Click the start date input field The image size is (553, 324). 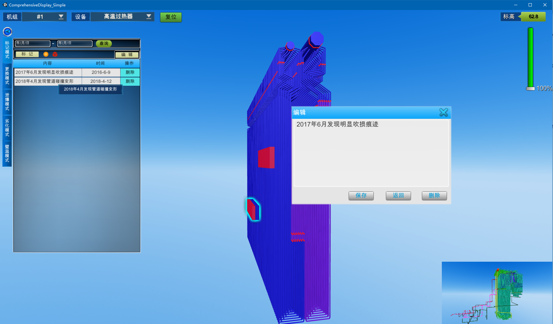tap(32, 43)
